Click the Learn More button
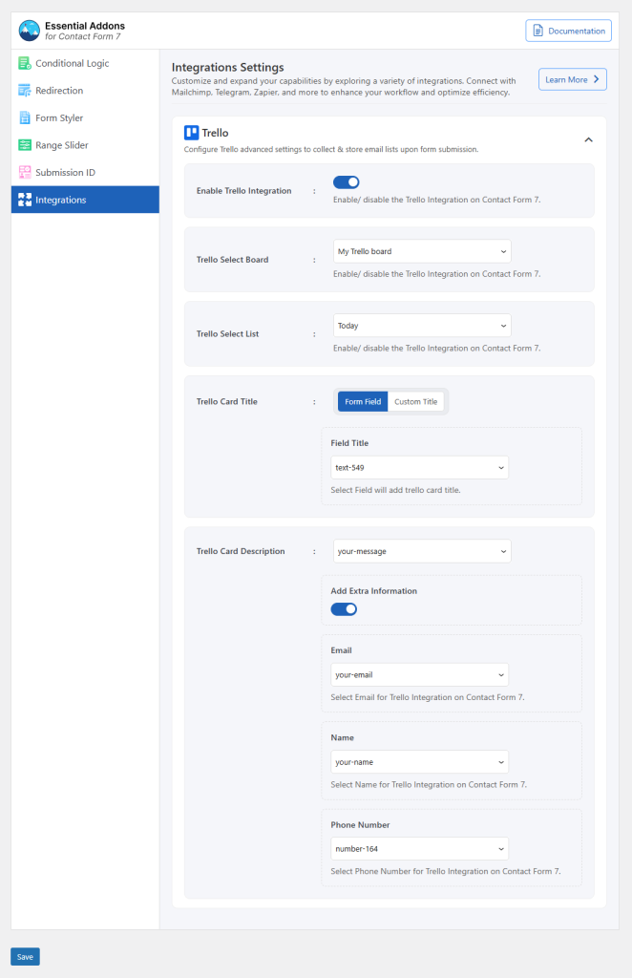The image size is (632, 978). (x=572, y=79)
